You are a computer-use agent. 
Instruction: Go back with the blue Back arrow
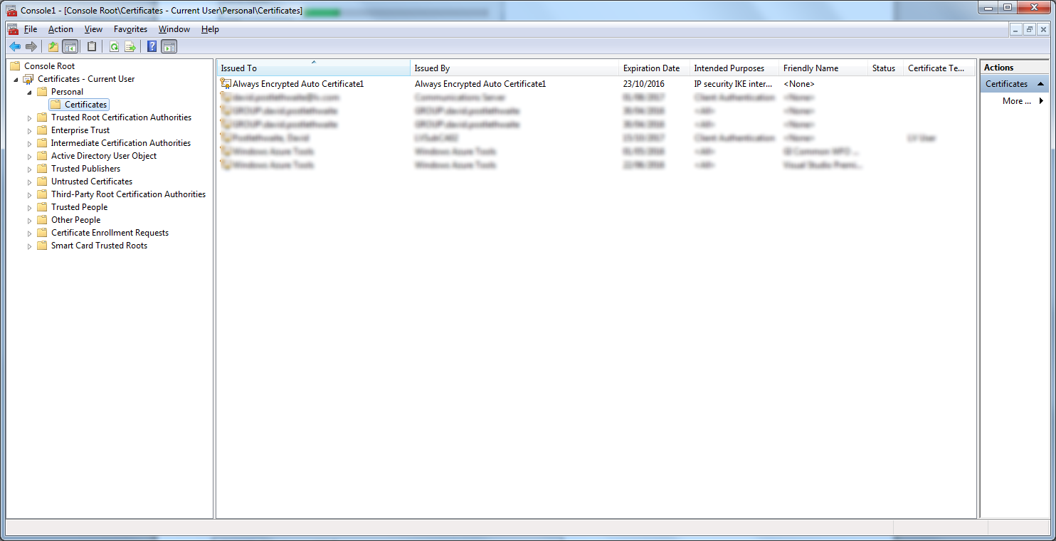[x=14, y=47]
